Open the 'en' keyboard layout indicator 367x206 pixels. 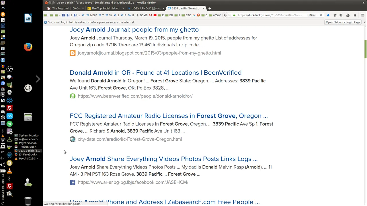pyautogui.click(x=3, y=152)
